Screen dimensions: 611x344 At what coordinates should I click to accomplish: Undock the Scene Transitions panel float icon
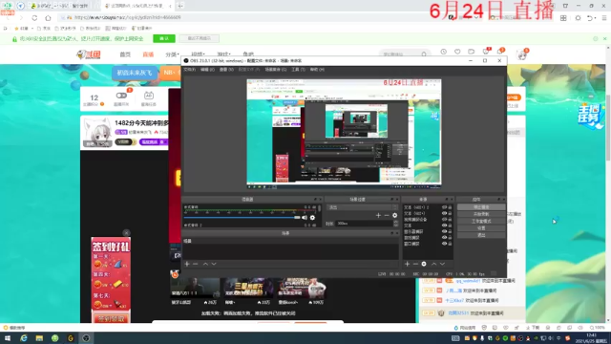click(392, 200)
